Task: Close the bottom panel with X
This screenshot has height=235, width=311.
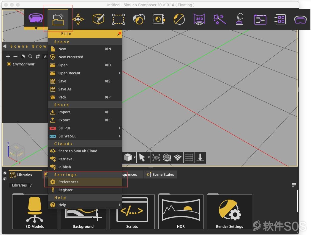Action: [x=5, y=173]
